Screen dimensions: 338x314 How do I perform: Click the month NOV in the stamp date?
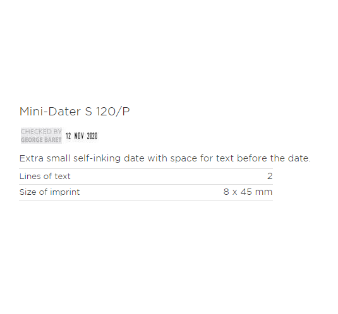pyautogui.click(x=79, y=136)
